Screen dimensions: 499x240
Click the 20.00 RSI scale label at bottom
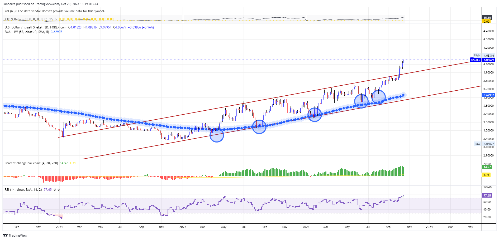tap(487, 217)
